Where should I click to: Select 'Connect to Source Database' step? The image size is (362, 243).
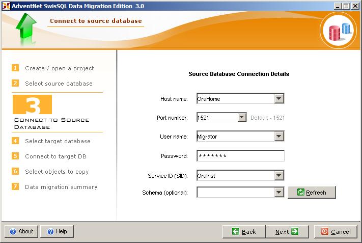point(52,123)
